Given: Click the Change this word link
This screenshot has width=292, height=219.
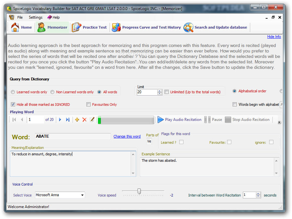Looking at the screenshot, I should pos(127,136).
